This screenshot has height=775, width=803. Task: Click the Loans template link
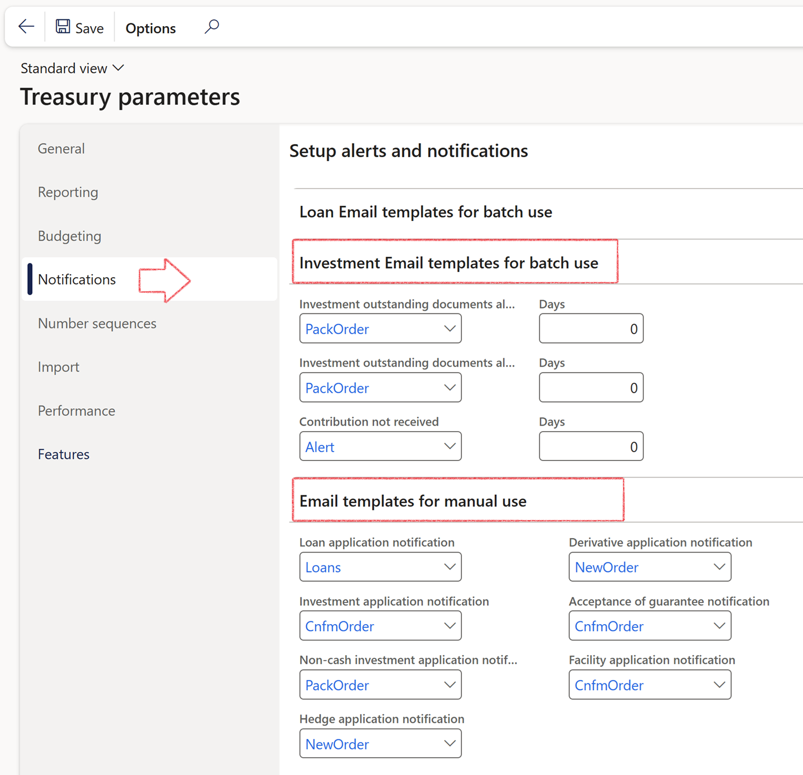[x=323, y=568]
